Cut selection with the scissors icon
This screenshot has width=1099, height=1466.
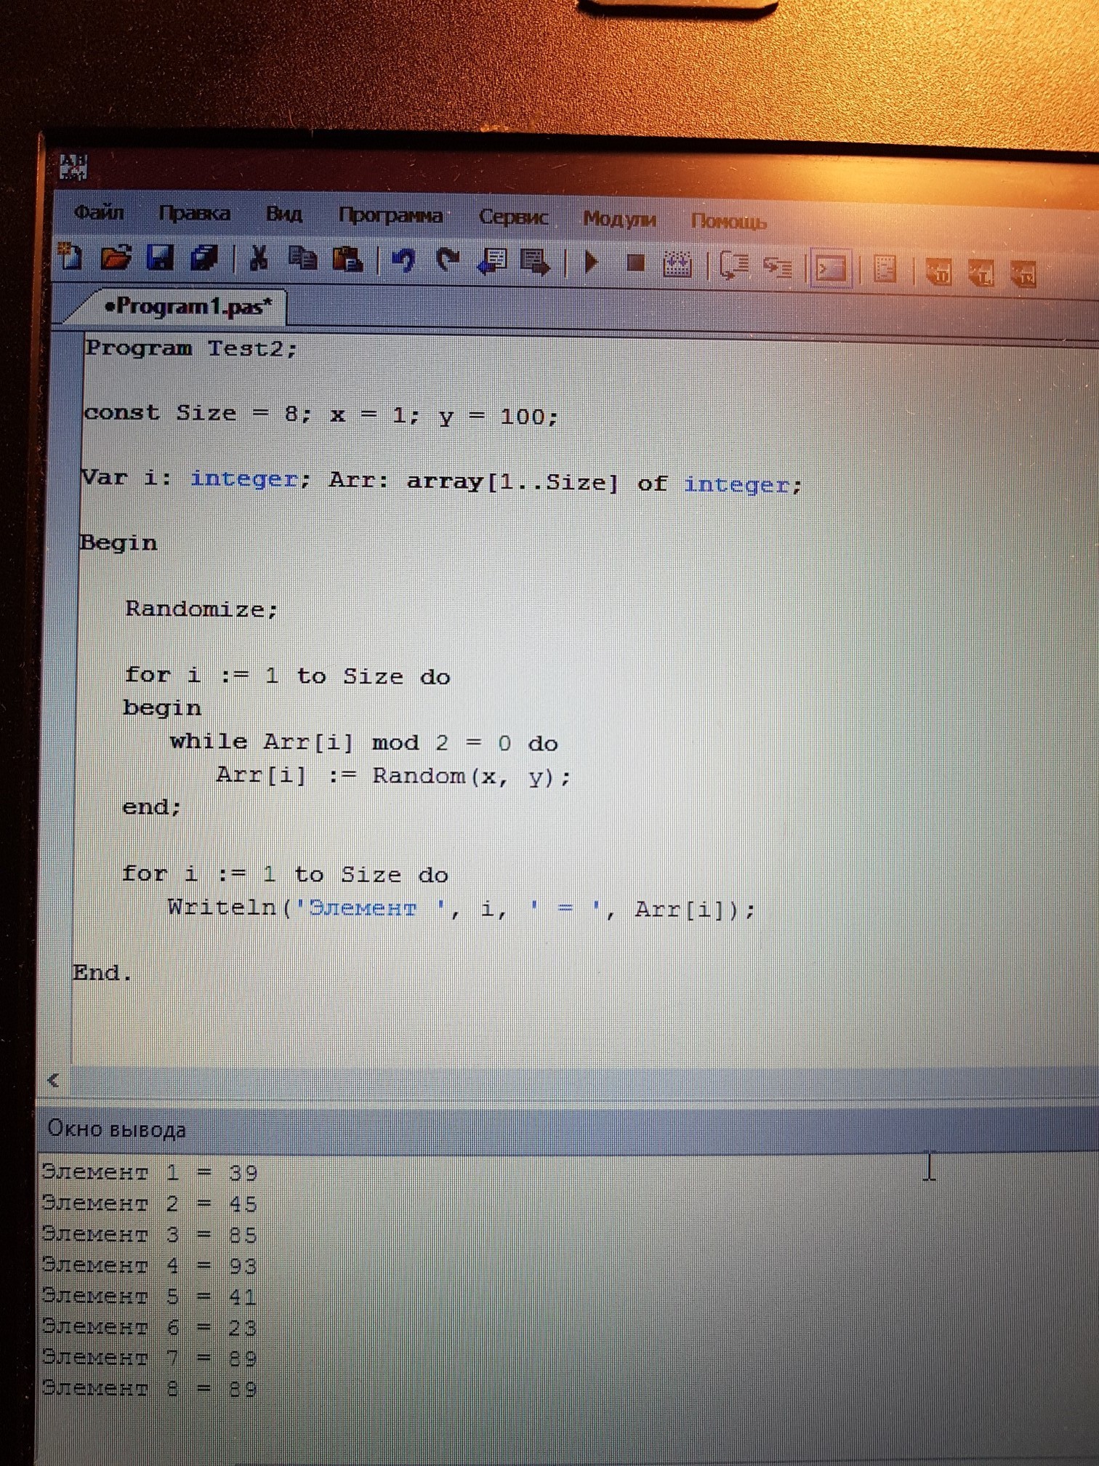click(258, 259)
